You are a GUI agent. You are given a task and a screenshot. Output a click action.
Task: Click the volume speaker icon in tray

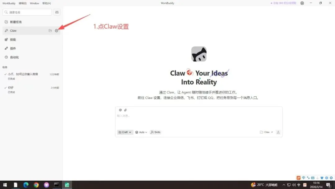click(294, 185)
